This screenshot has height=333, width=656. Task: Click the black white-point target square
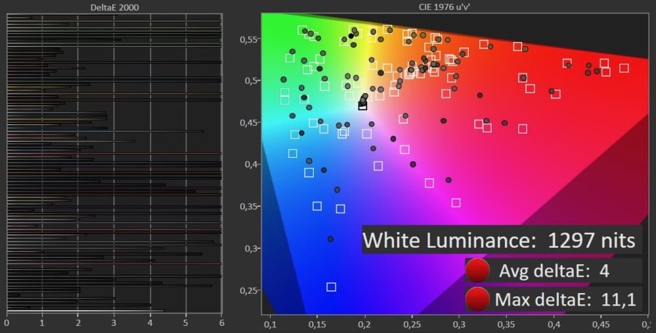tap(362, 106)
